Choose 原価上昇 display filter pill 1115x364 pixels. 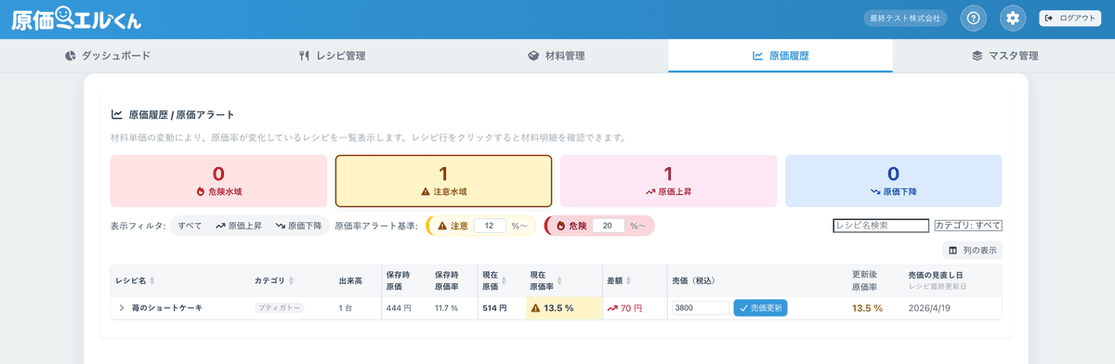point(239,226)
